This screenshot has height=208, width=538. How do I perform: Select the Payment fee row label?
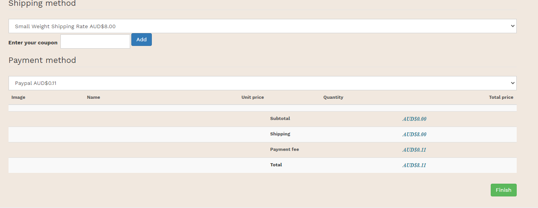(x=284, y=149)
